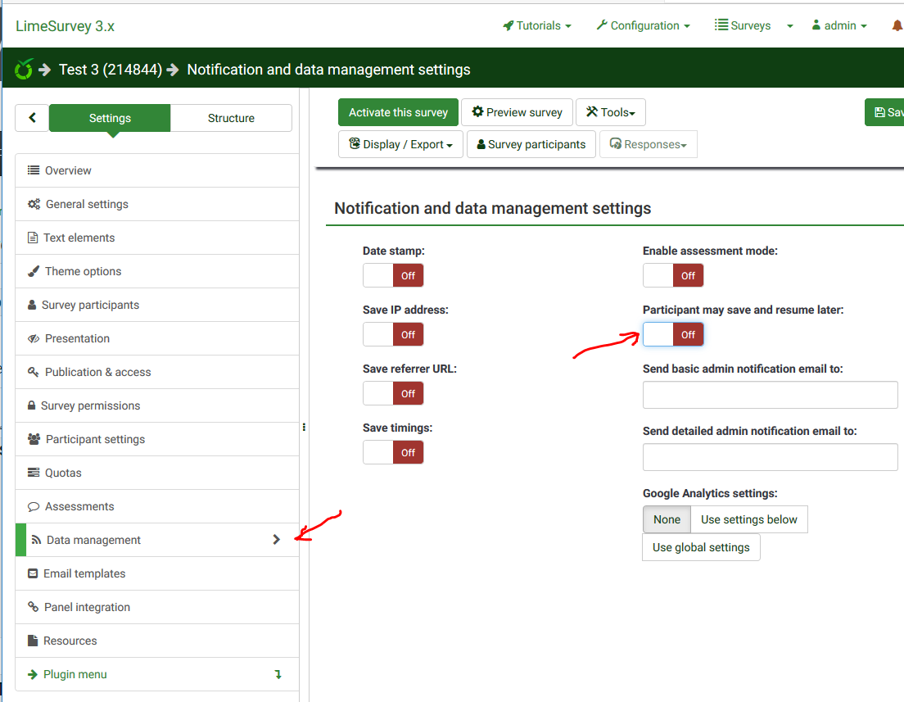Open the Tools dropdown

click(611, 112)
